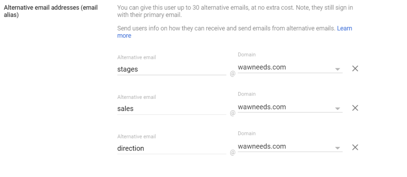The image size is (407, 177).
Task: Select wawneeds.com domain text in stages row
Action: coord(262,67)
